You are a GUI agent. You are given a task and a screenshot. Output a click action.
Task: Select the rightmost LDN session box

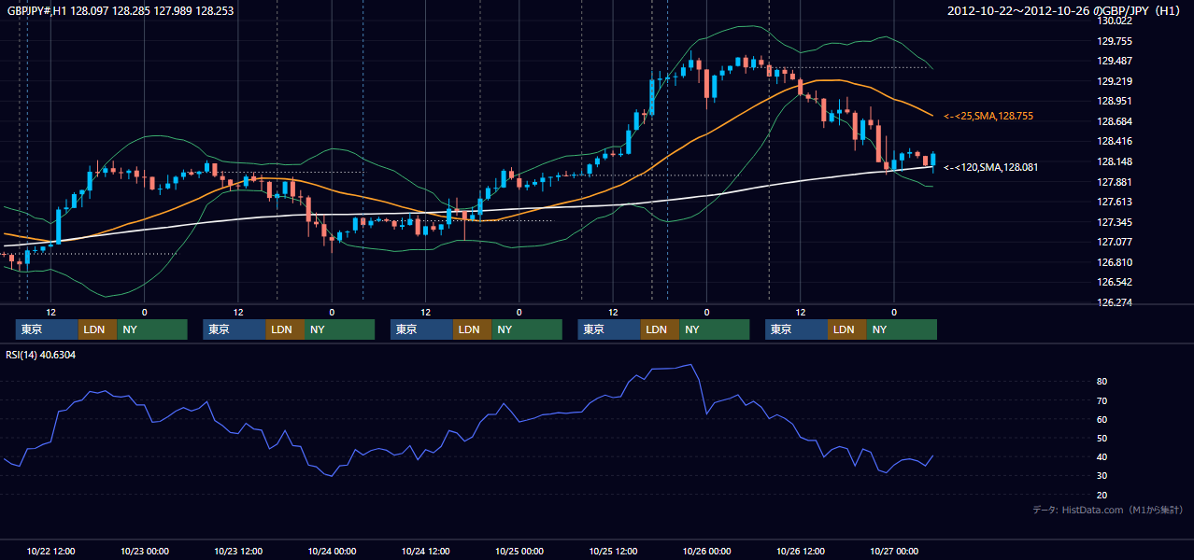(x=846, y=329)
